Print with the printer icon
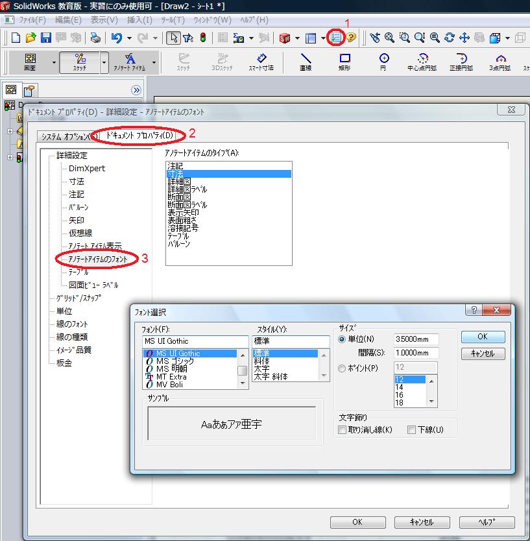The image size is (530, 541). click(95, 38)
